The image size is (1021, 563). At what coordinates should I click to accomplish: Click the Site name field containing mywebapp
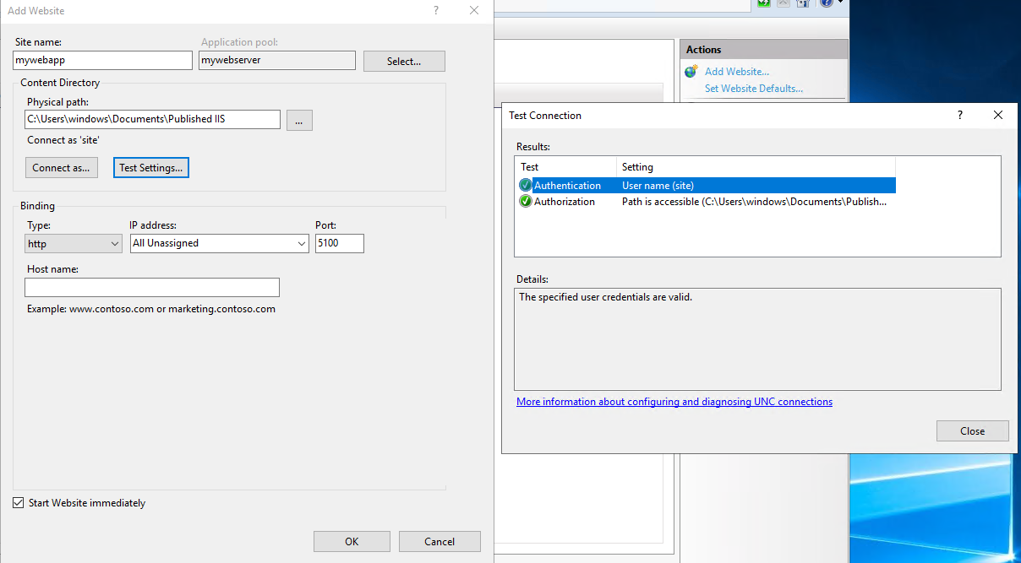(103, 61)
